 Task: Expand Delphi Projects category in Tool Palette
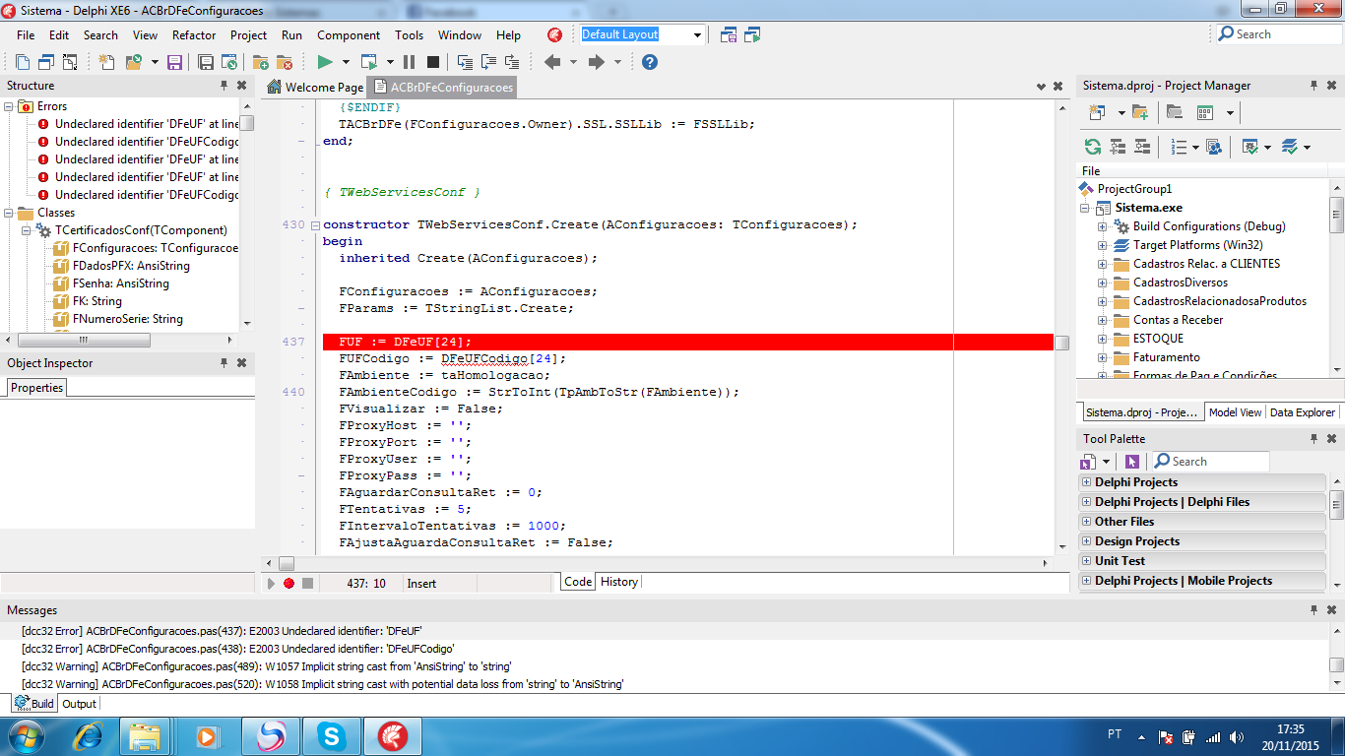click(x=1087, y=482)
